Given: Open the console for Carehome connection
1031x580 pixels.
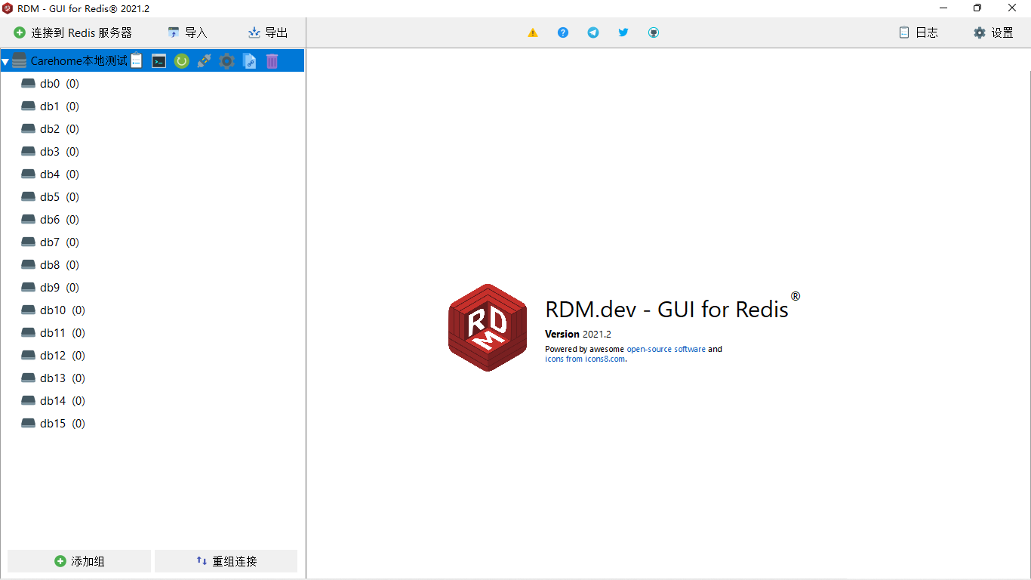Looking at the screenshot, I should (159, 61).
